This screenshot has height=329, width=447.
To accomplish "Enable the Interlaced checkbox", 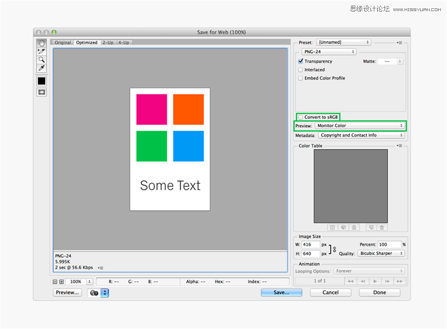I will (301, 70).
